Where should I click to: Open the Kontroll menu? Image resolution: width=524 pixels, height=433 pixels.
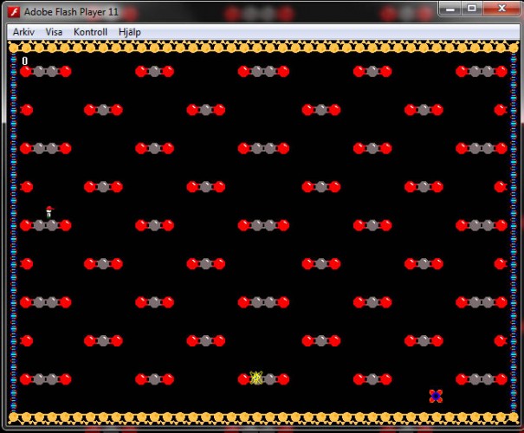coord(90,32)
